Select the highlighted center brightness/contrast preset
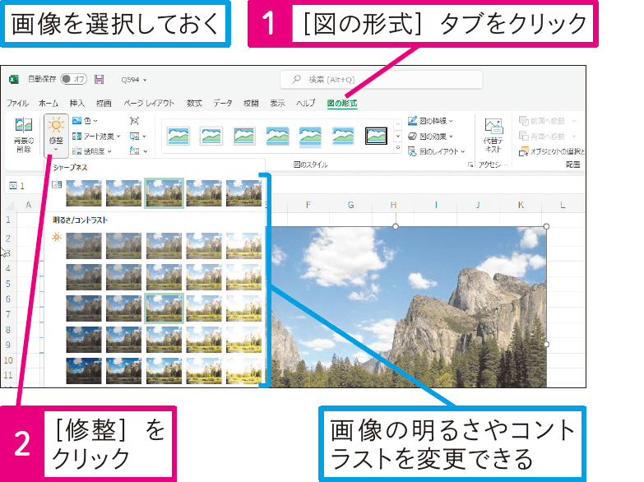This screenshot has width=644, height=482. [164, 308]
